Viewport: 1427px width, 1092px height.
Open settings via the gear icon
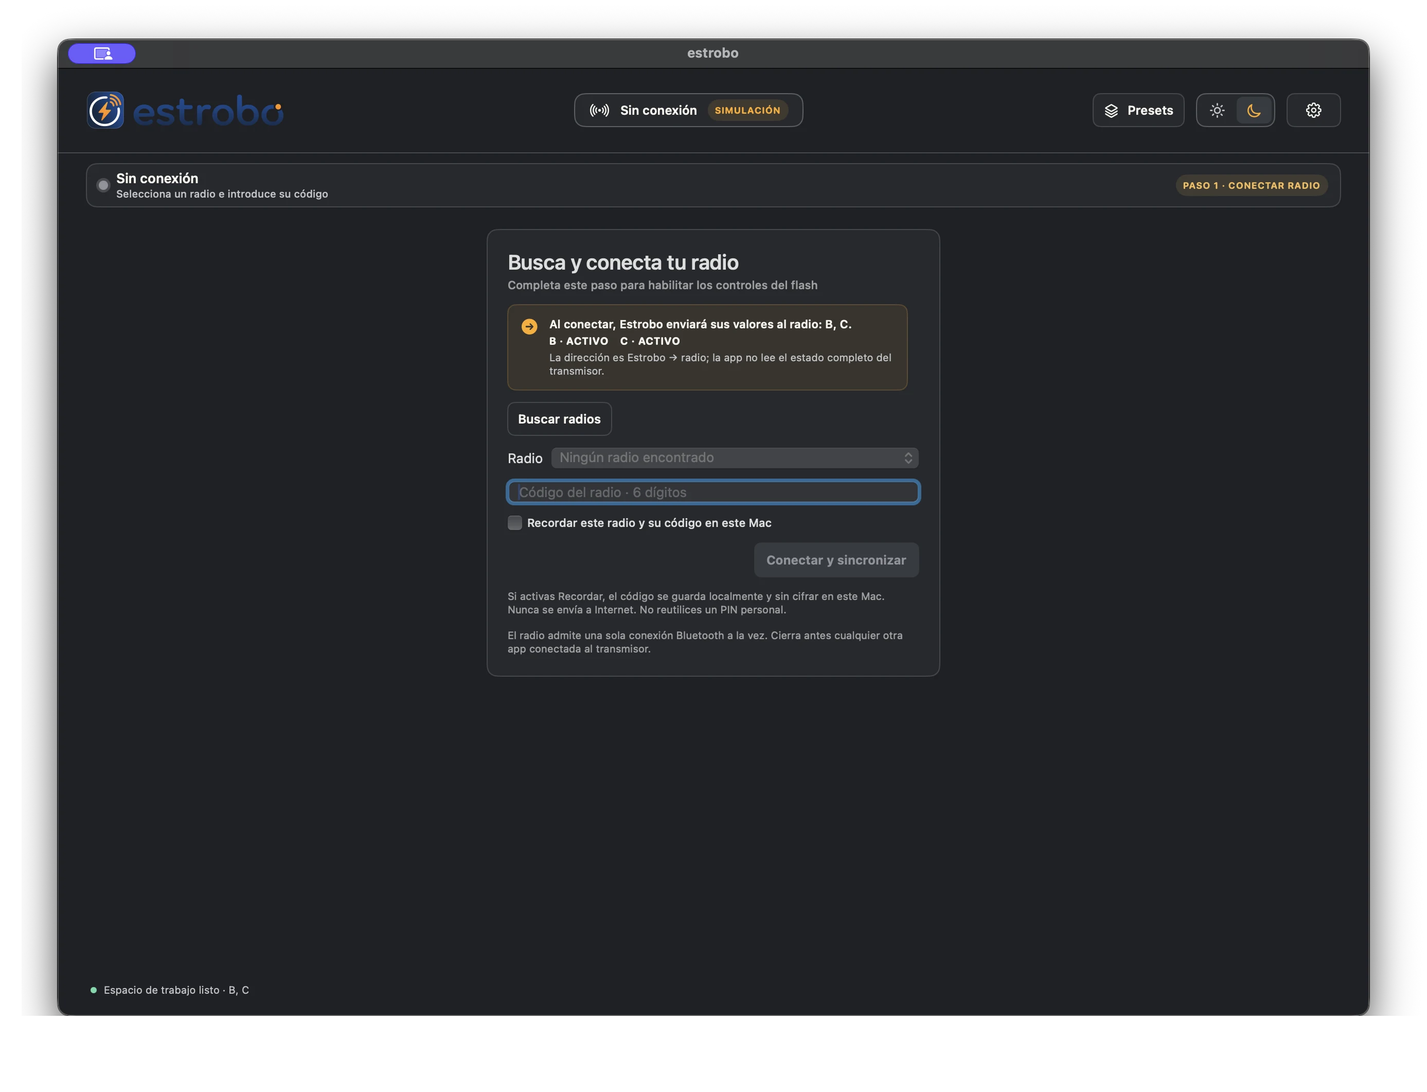click(x=1313, y=111)
